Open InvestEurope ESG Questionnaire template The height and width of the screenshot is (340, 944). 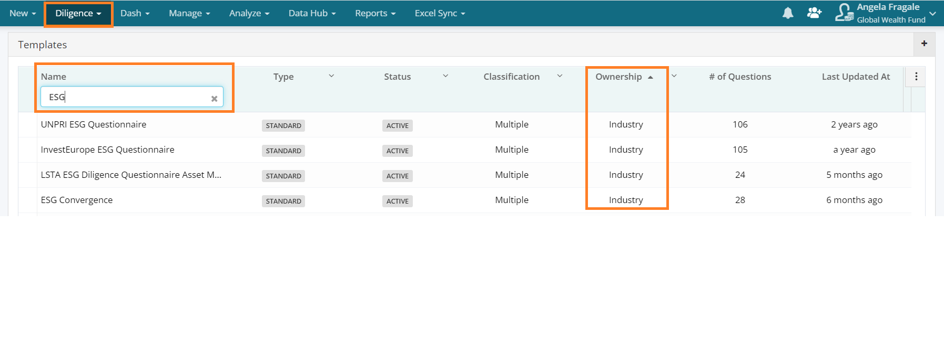pyautogui.click(x=107, y=150)
